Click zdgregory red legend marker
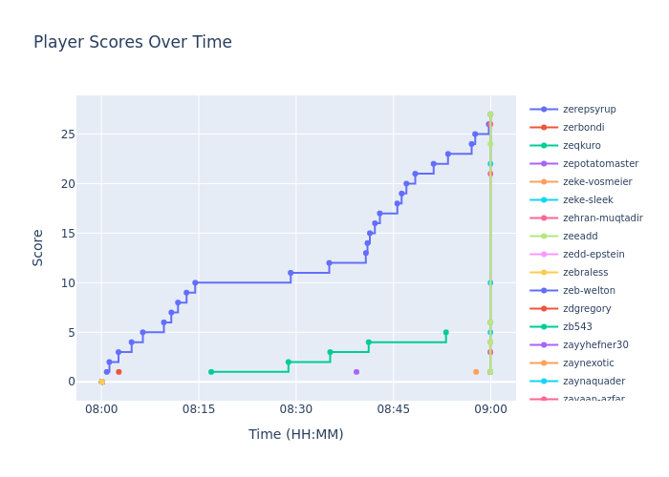The width and height of the screenshot is (669, 477). 544,309
